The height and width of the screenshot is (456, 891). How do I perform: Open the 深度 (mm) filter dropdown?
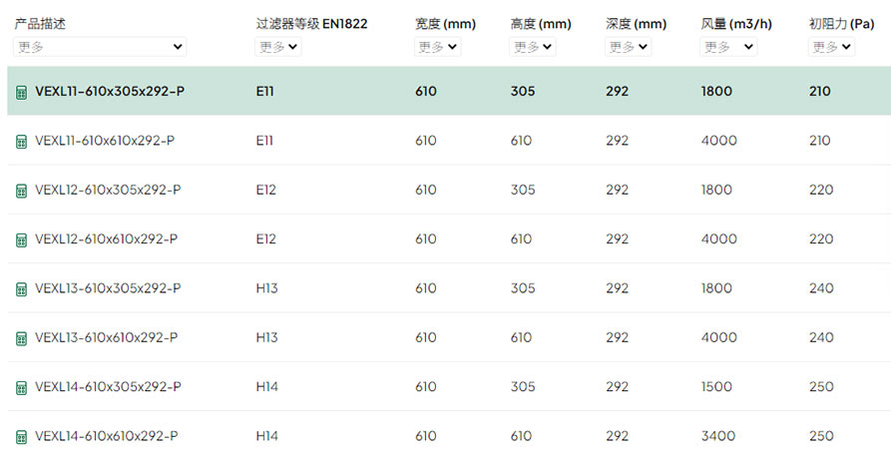tap(628, 47)
